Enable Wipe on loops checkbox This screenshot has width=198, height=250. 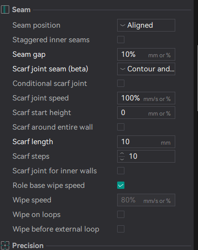[121, 215]
